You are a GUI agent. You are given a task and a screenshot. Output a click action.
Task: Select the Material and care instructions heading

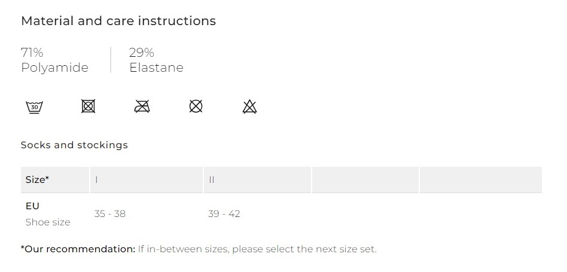(x=118, y=21)
